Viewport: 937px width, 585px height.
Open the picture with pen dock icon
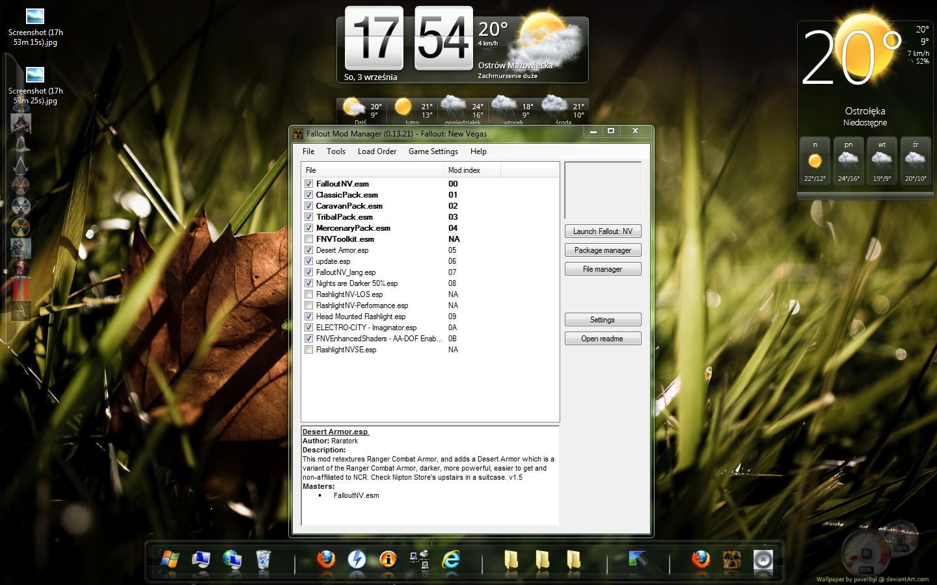click(638, 559)
